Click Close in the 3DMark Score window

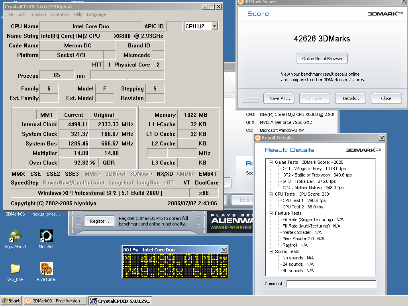(386, 98)
